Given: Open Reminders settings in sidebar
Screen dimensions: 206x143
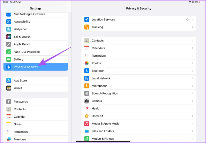Looking at the screenshot, I should click(36, 132).
